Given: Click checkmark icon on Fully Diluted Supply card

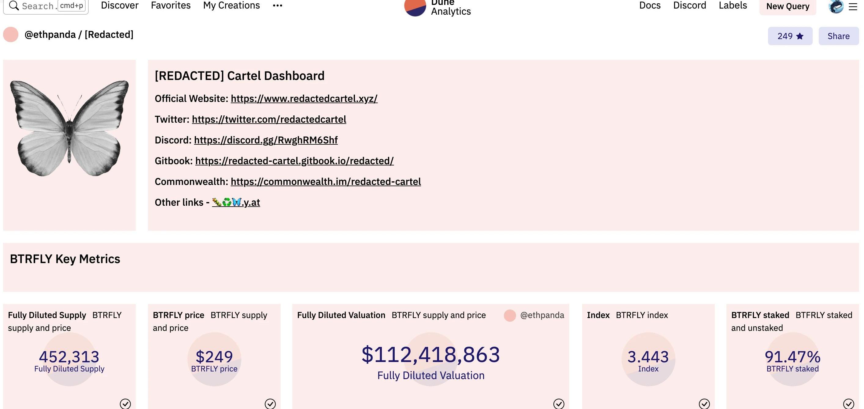Looking at the screenshot, I should (125, 404).
